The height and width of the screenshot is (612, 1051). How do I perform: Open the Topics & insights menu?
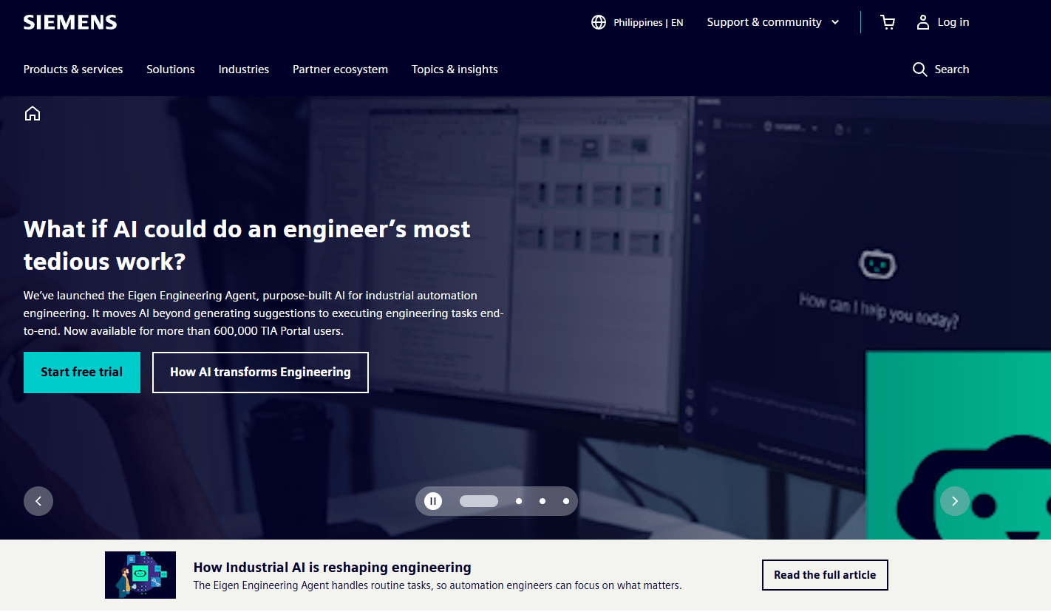455,69
